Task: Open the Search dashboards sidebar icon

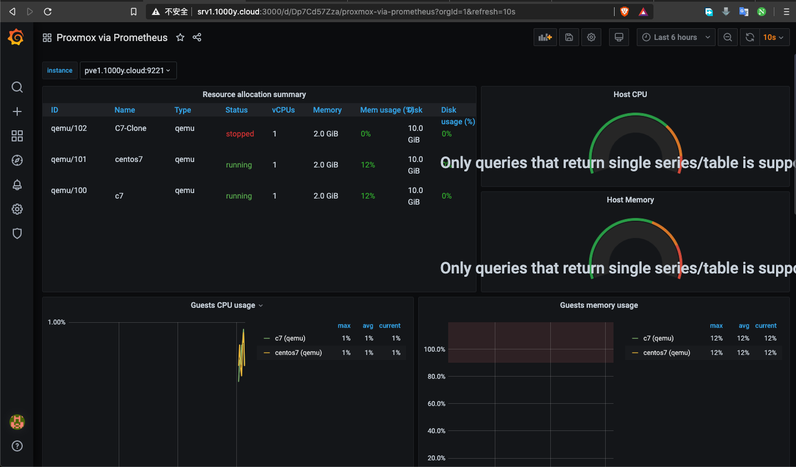Action: pyautogui.click(x=17, y=87)
